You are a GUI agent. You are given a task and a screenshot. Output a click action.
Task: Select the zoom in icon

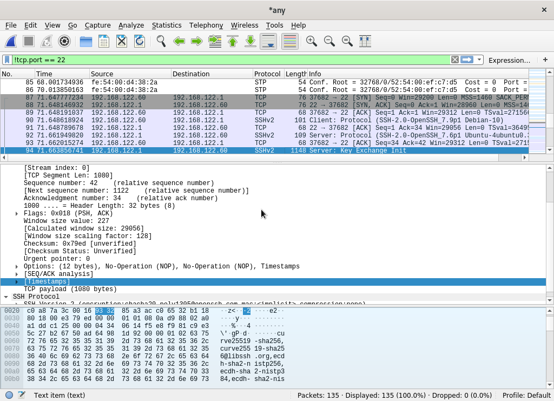click(x=311, y=41)
